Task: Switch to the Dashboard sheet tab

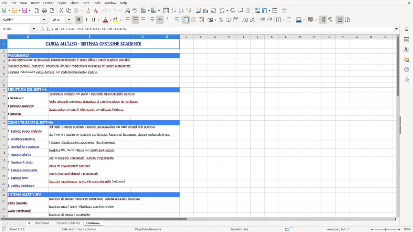Action: coord(42,223)
